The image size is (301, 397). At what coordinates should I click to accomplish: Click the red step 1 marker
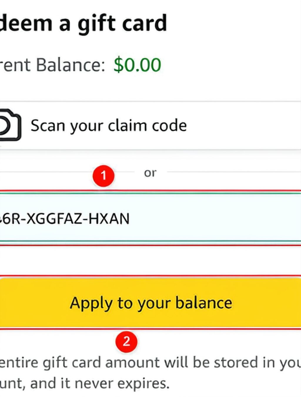tap(103, 176)
